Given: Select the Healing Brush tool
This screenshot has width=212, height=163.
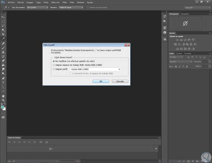Looking at the screenshot, I should pyautogui.click(x=3, y=43).
